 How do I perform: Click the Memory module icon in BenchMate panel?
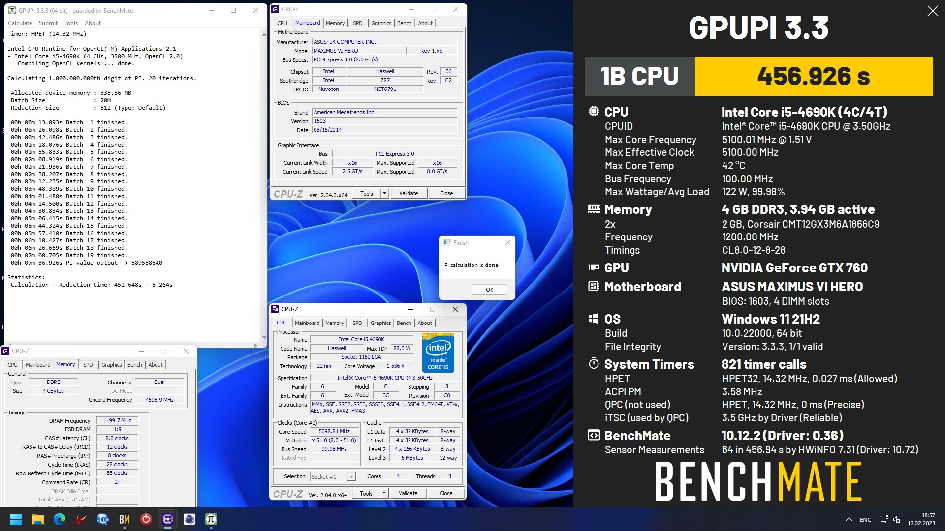pos(594,209)
